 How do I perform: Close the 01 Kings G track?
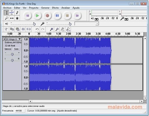(x=4, y=39)
